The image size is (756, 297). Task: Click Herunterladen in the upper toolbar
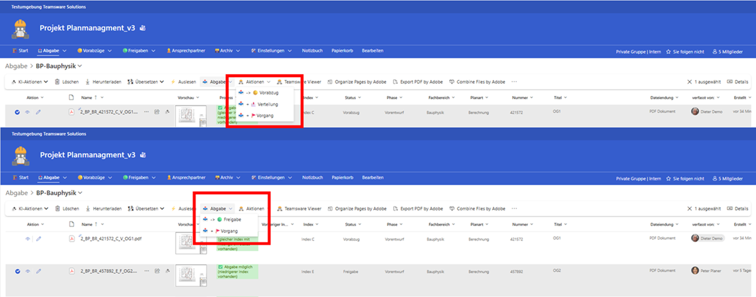[x=103, y=82]
